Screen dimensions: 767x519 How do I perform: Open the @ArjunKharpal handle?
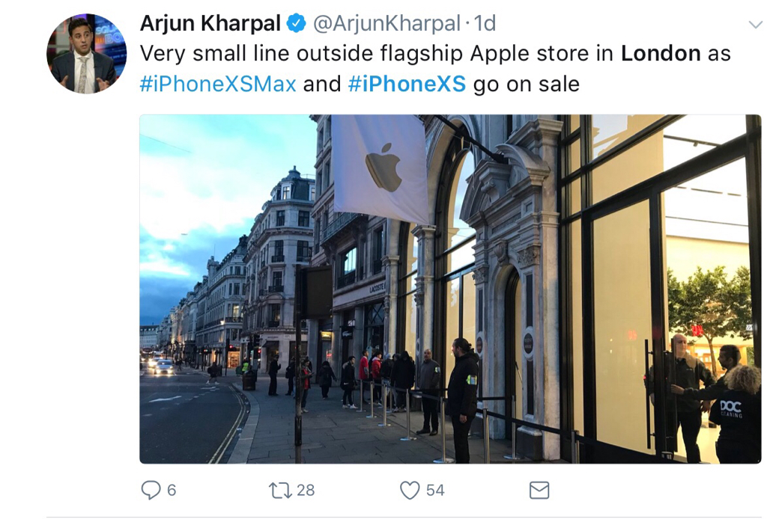pos(386,23)
